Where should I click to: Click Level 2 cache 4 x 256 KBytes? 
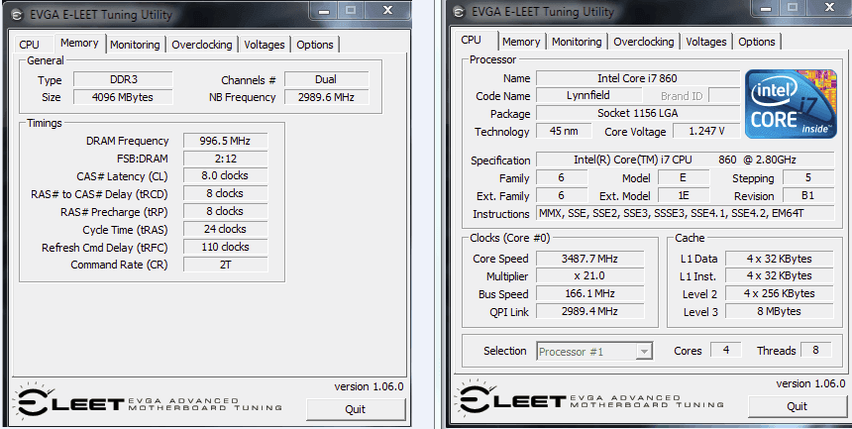(x=780, y=293)
